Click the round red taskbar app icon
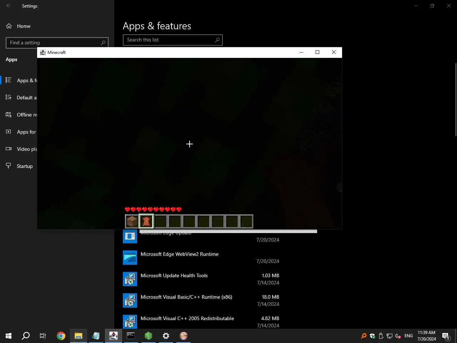 [x=184, y=336]
